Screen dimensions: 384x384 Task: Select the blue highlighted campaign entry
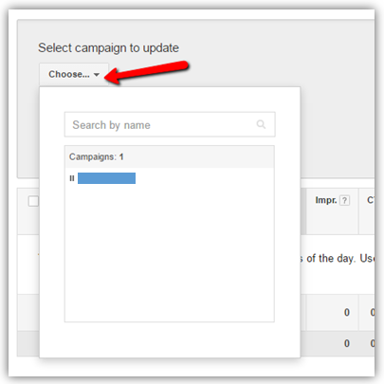click(x=106, y=178)
